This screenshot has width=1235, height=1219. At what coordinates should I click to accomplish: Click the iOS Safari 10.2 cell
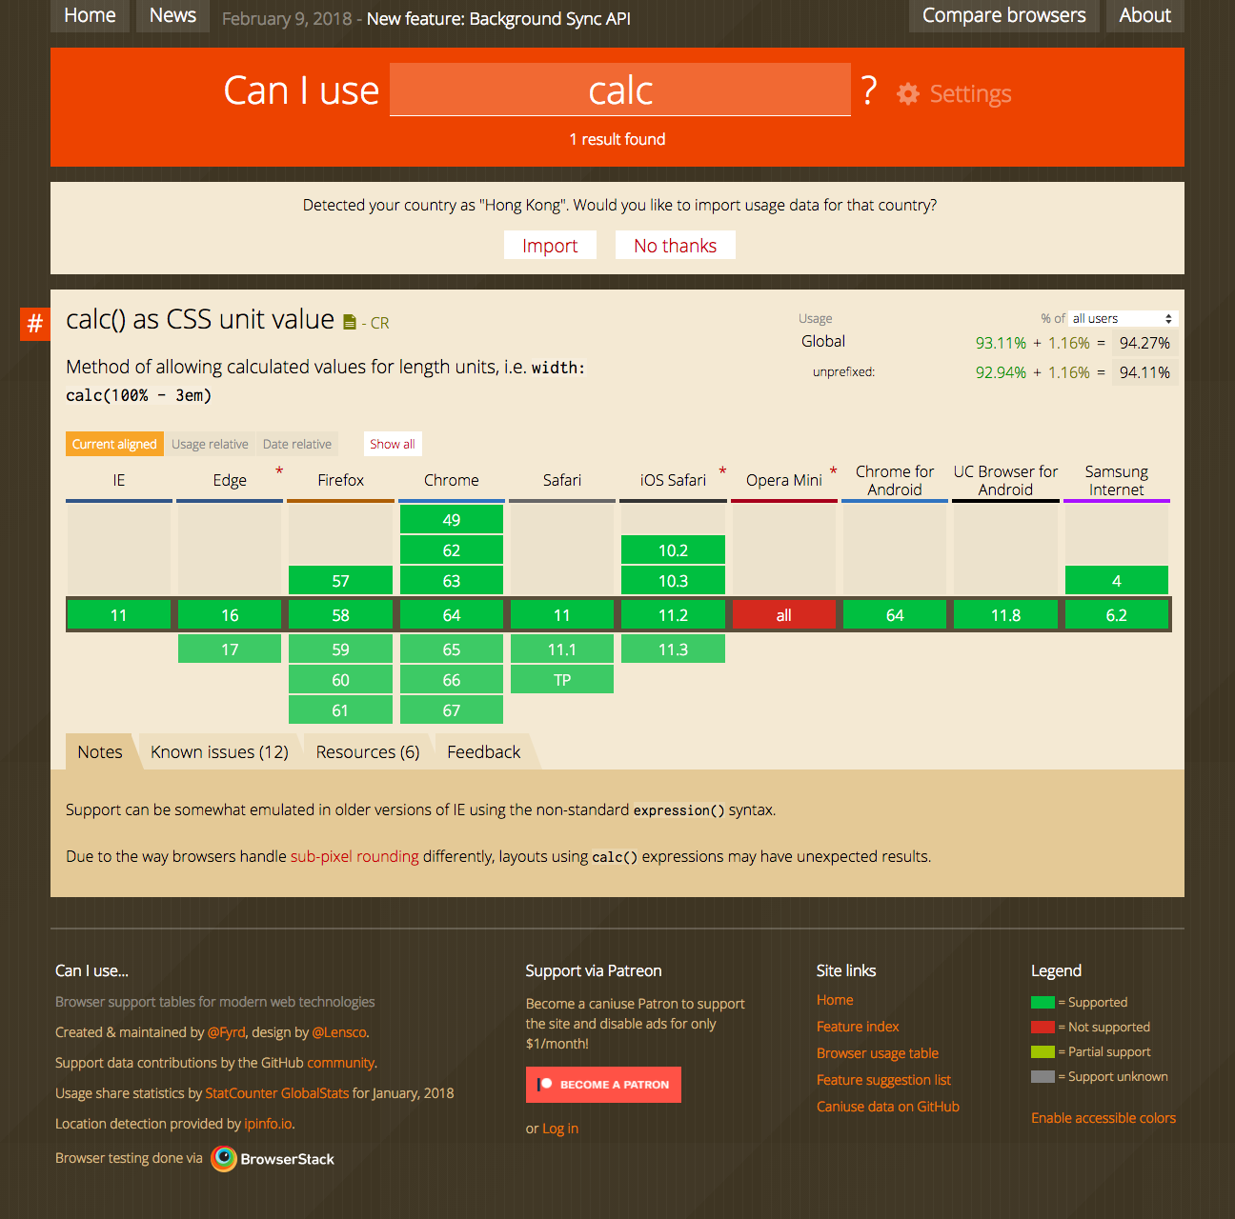click(x=673, y=550)
